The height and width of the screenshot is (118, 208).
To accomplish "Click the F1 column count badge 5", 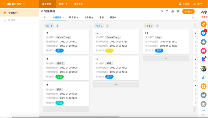I will 57,26.
